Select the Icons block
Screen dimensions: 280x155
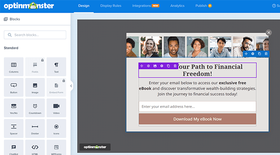pos(56,128)
